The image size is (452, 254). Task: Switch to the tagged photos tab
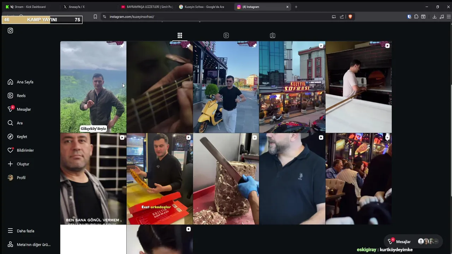pos(273,35)
